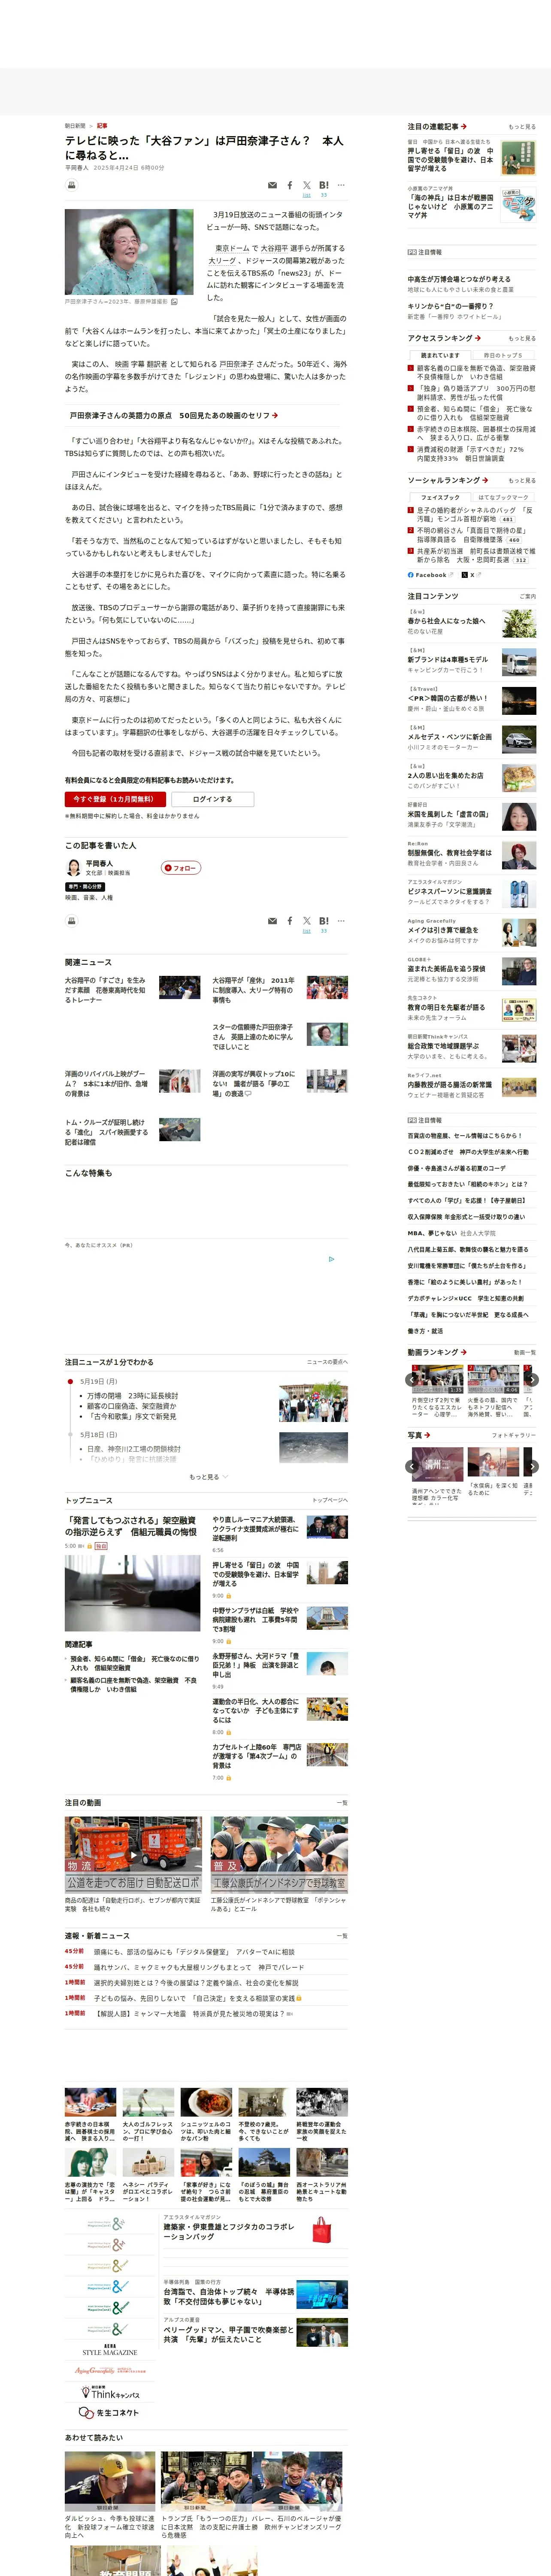Image resolution: width=551 pixels, height=2576 pixels.
Task: Click もっと見る beside 注目の連載記事
Action: (522, 127)
